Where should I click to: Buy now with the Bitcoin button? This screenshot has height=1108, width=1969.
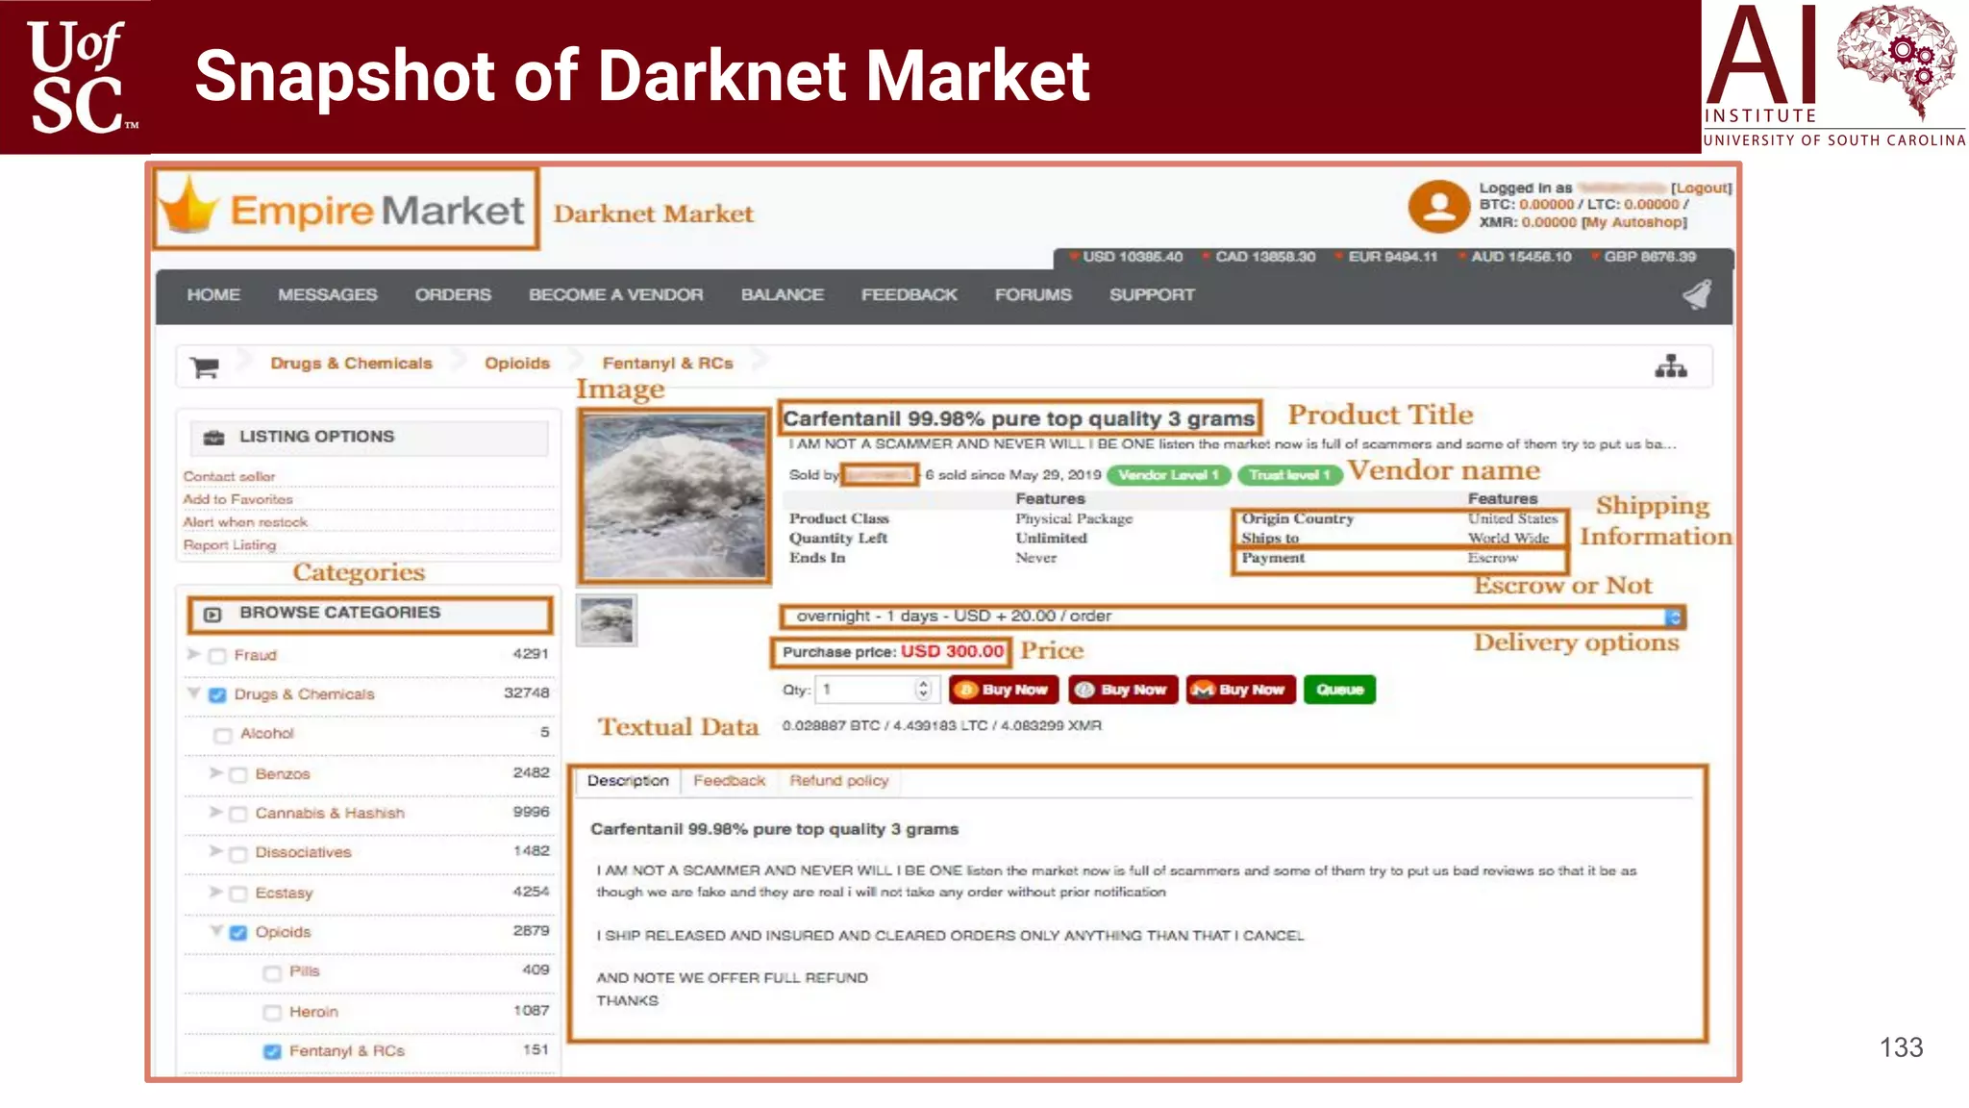[1004, 690]
